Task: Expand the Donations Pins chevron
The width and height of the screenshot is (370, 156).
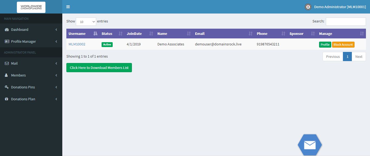Action: (56, 87)
